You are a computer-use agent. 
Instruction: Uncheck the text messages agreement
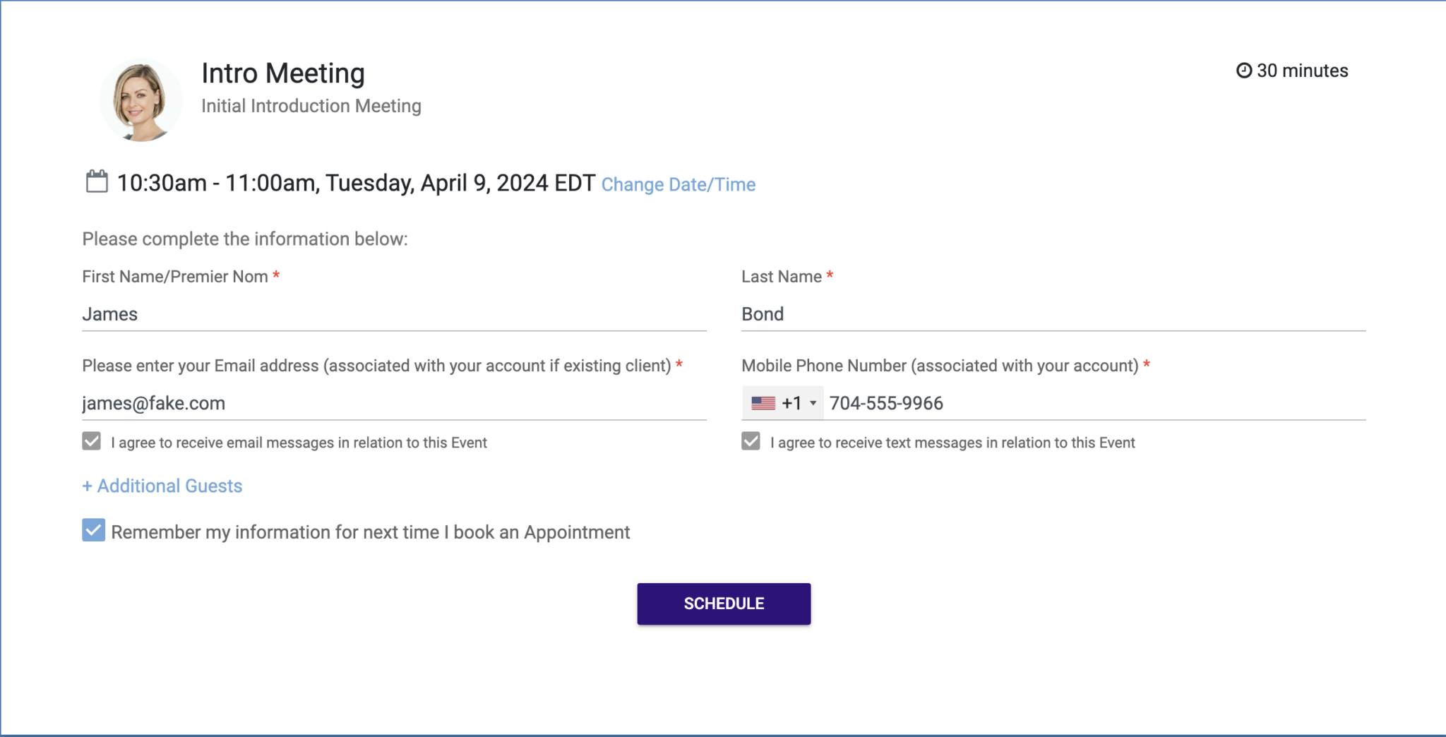coord(750,441)
